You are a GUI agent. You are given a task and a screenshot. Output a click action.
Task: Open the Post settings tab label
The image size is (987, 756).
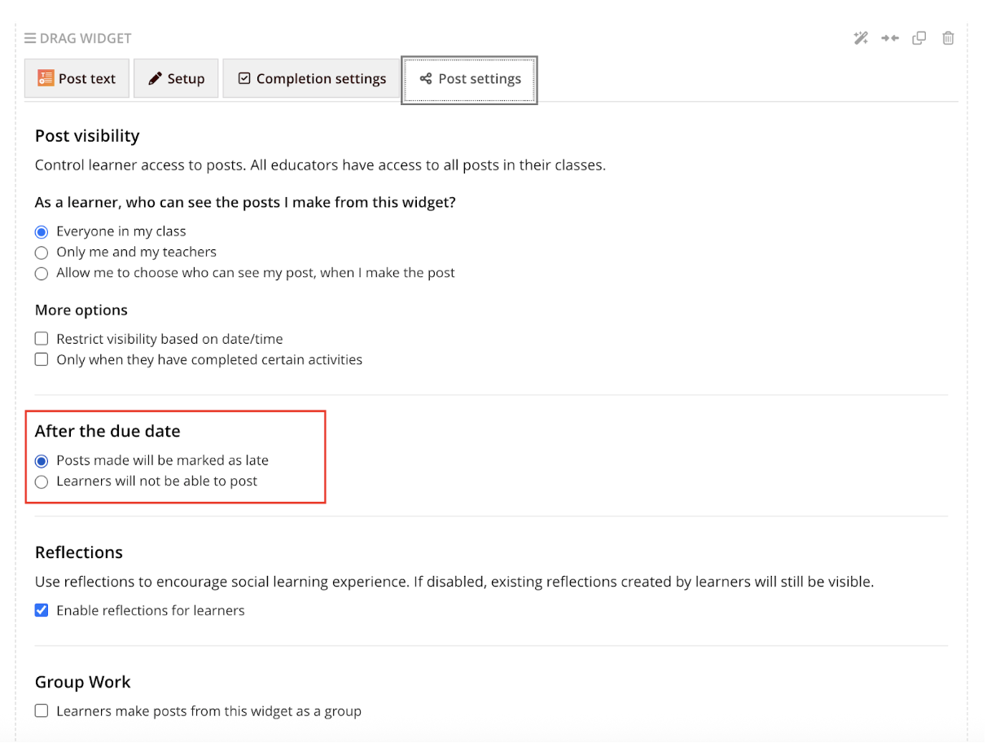[x=480, y=79]
